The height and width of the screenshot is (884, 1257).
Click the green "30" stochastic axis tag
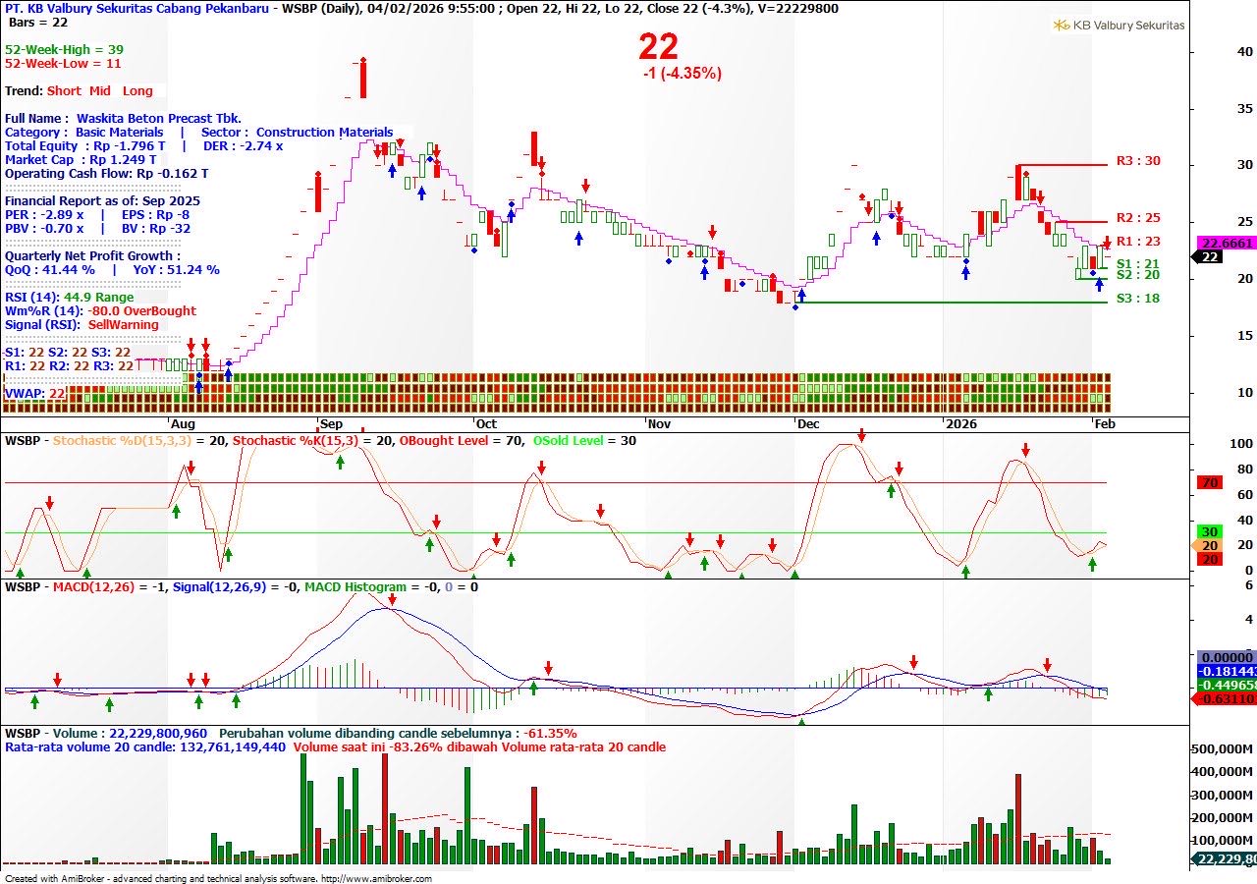(1211, 532)
